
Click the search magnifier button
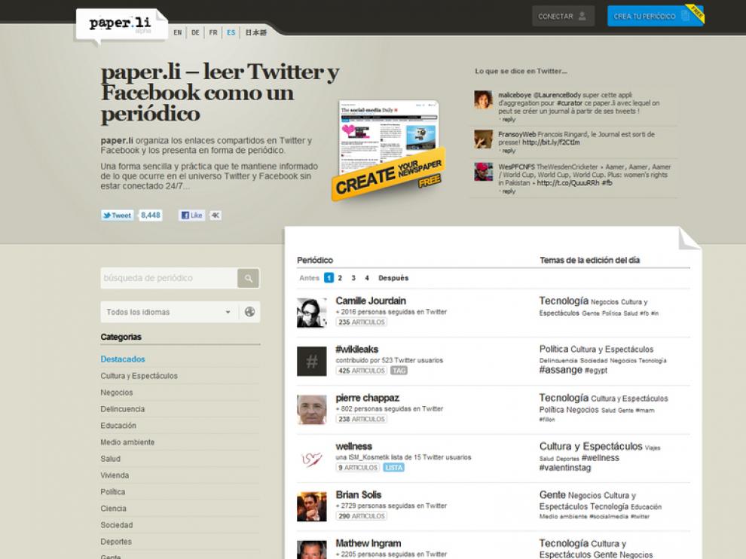pyautogui.click(x=249, y=278)
